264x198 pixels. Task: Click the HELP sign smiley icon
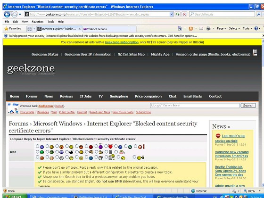click(x=122, y=152)
